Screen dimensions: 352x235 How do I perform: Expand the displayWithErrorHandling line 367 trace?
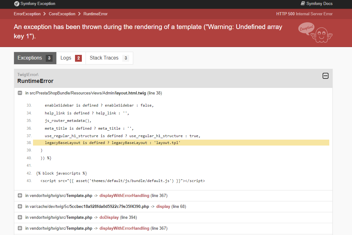[20, 196]
